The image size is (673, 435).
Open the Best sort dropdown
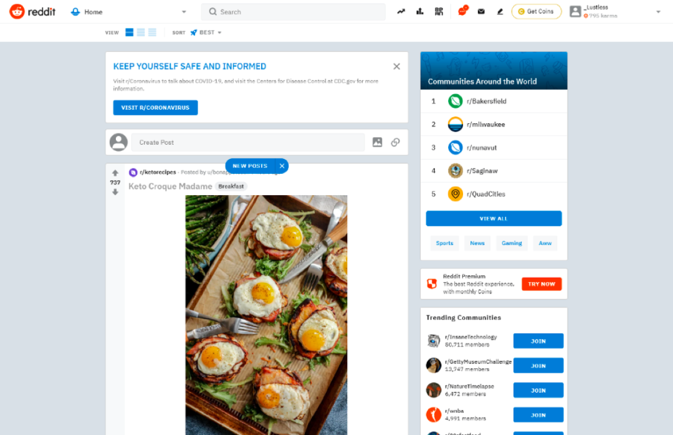point(206,32)
